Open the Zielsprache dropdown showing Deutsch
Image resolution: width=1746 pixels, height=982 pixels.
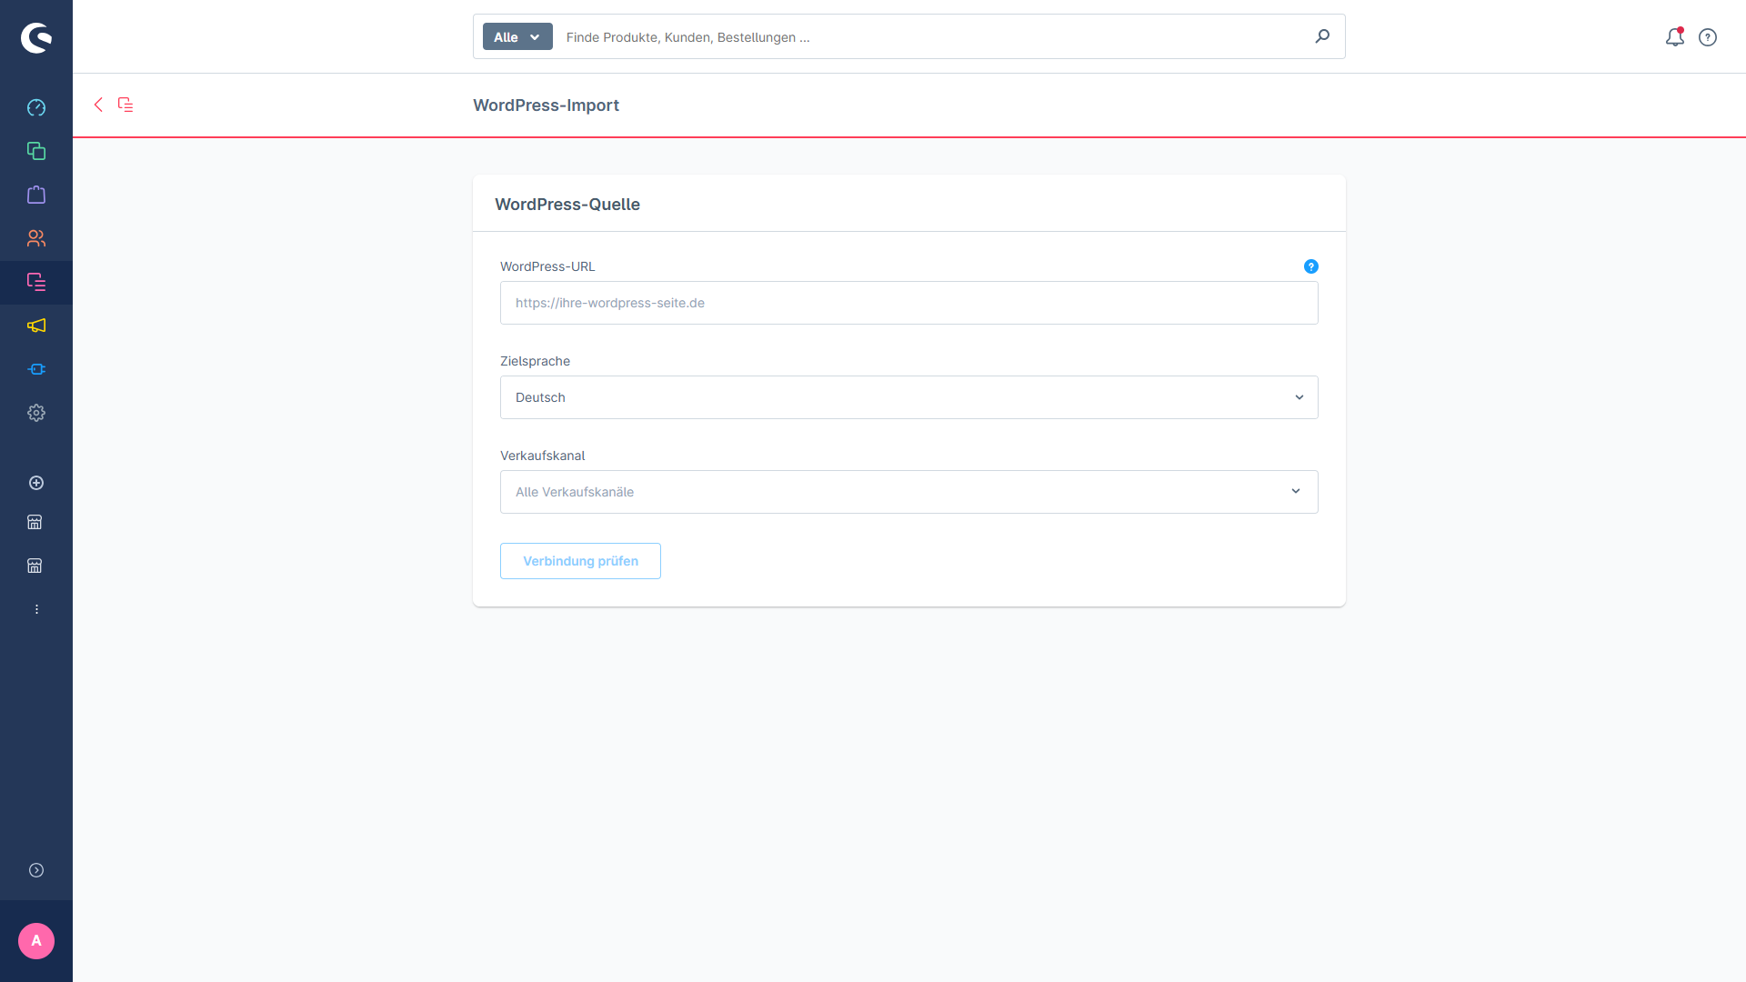909,397
